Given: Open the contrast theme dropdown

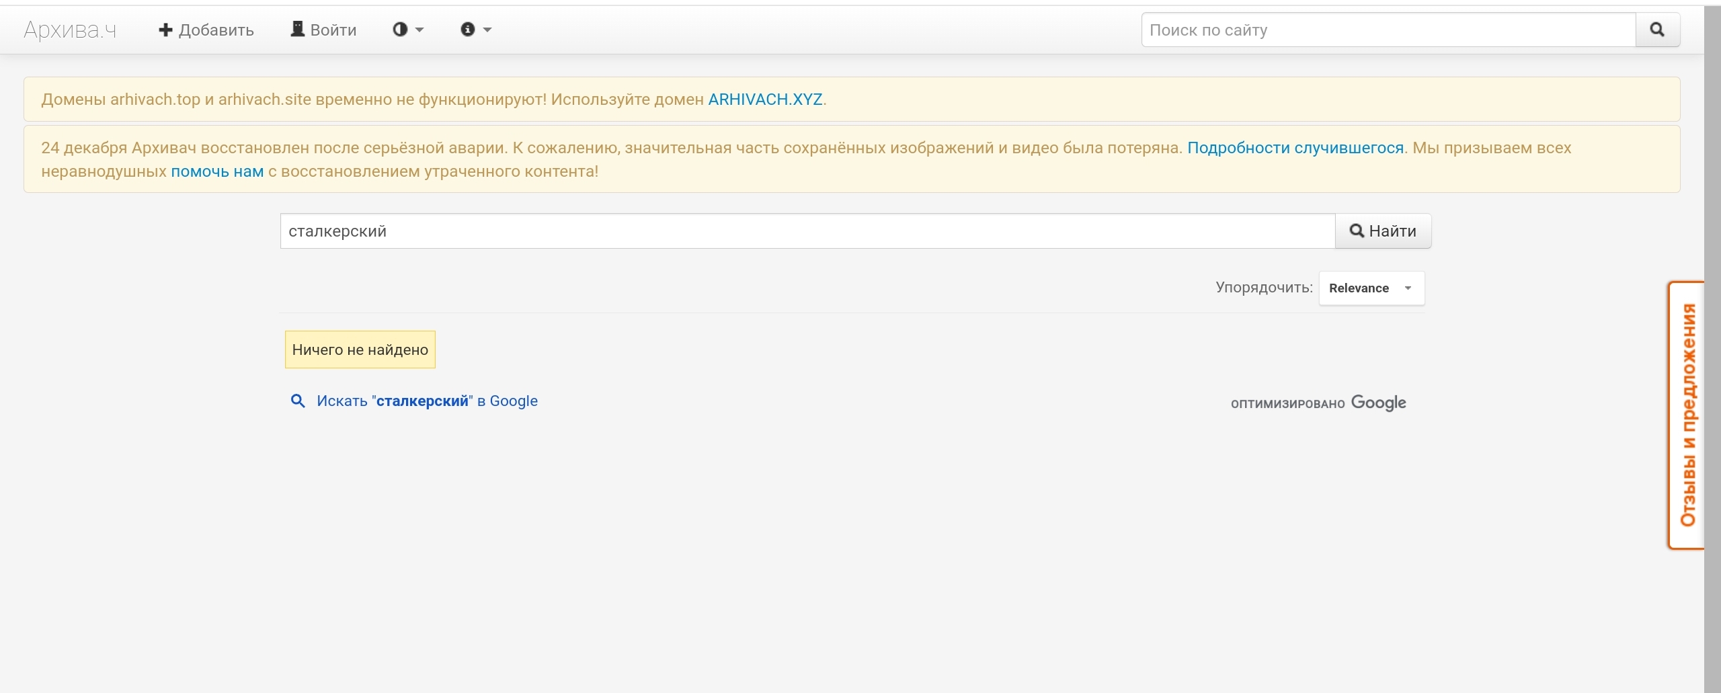Looking at the screenshot, I should pyautogui.click(x=408, y=30).
